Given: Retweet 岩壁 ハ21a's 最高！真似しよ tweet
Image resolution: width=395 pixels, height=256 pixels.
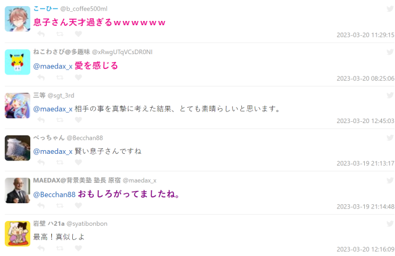Looking at the screenshot, I should point(60,249).
